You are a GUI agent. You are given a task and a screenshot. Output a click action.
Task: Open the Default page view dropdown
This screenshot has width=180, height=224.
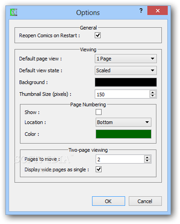tap(126, 59)
